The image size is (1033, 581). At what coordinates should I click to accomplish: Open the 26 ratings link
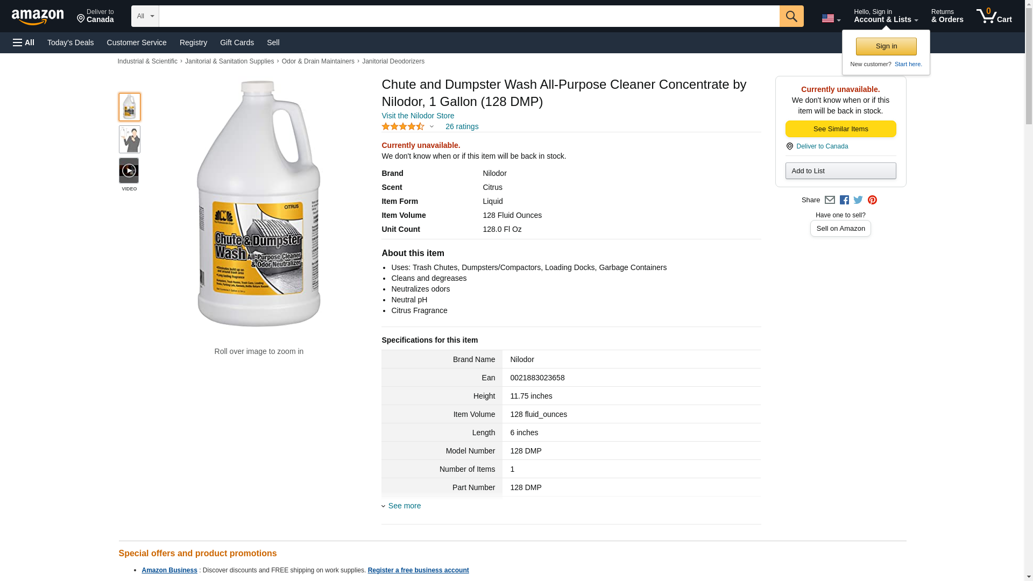pos(462,127)
